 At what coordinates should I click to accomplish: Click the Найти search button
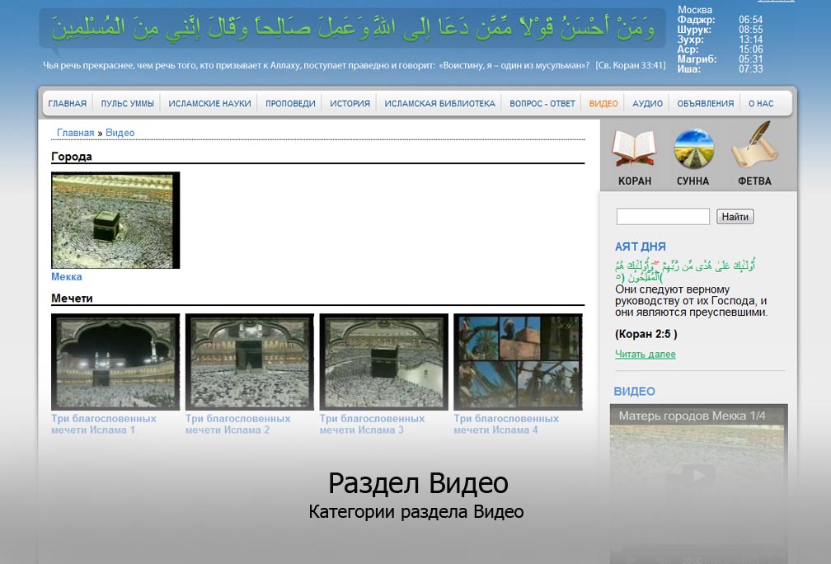(x=735, y=216)
